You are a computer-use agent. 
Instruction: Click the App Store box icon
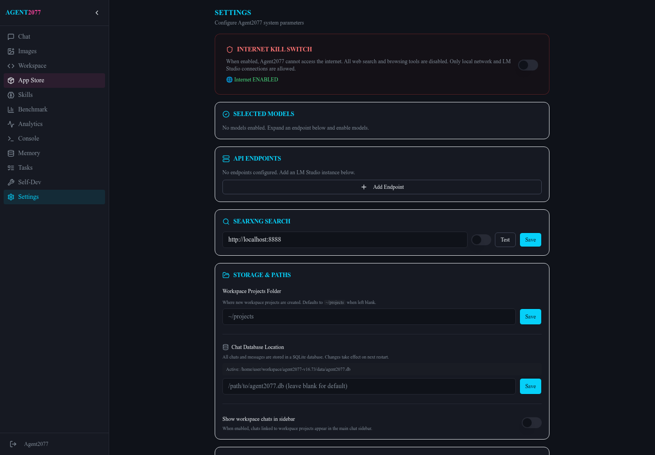click(11, 81)
